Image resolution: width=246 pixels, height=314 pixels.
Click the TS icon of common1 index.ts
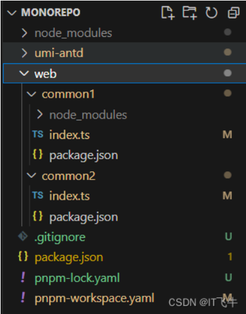pos(38,135)
